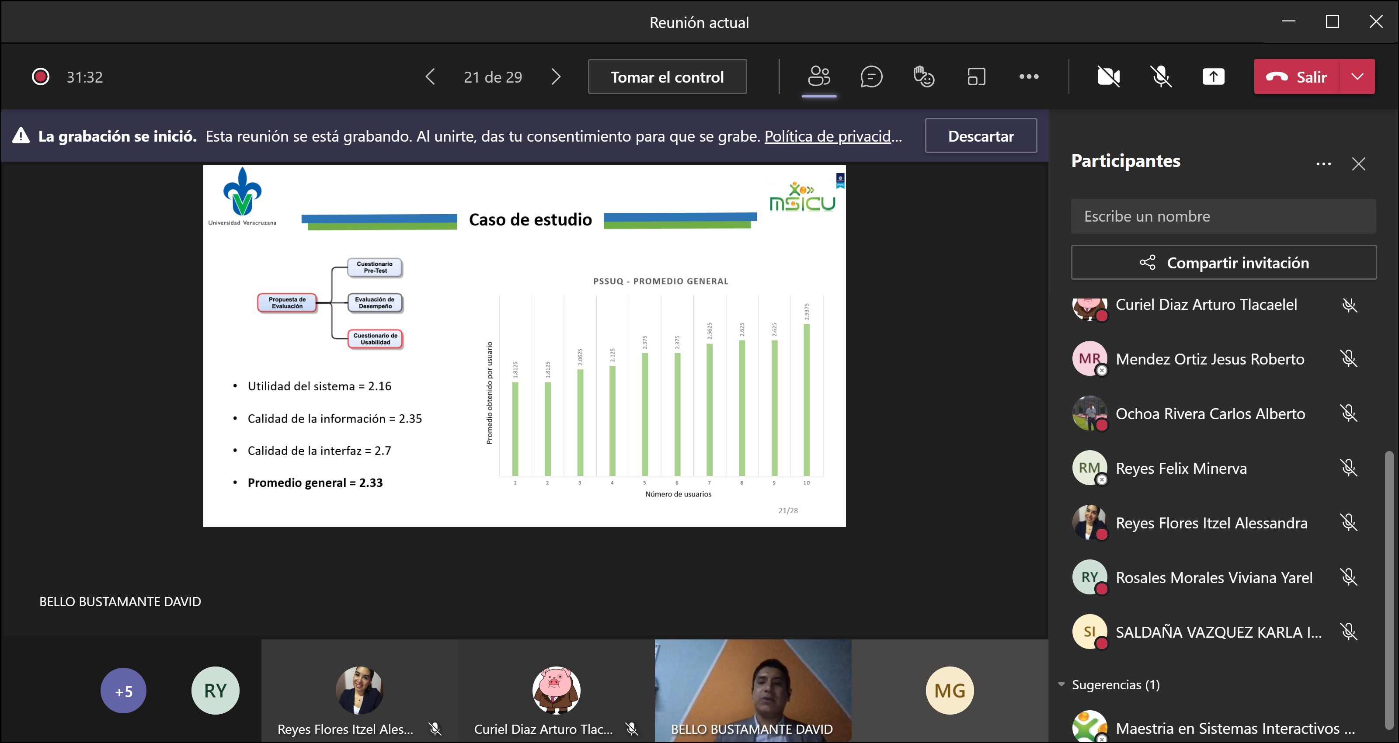Click the breakout rooms icon
Image resolution: width=1399 pixels, height=743 pixels.
[x=976, y=76]
